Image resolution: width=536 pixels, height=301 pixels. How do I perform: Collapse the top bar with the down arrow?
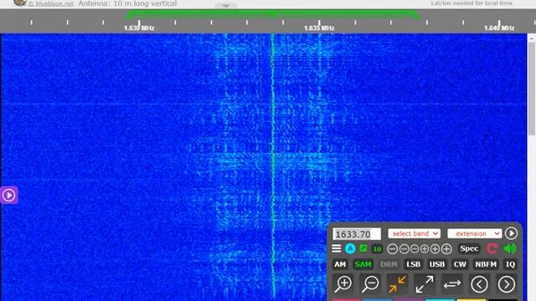coord(225,6)
